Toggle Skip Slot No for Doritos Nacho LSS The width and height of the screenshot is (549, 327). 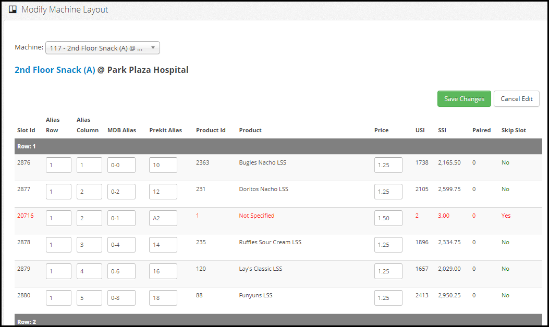coord(505,189)
